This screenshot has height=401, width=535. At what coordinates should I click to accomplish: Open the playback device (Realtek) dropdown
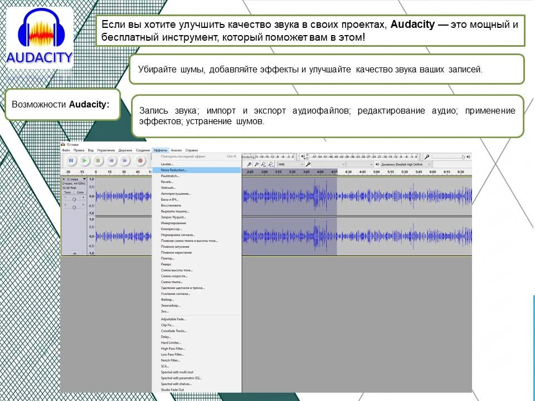point(405,164)
